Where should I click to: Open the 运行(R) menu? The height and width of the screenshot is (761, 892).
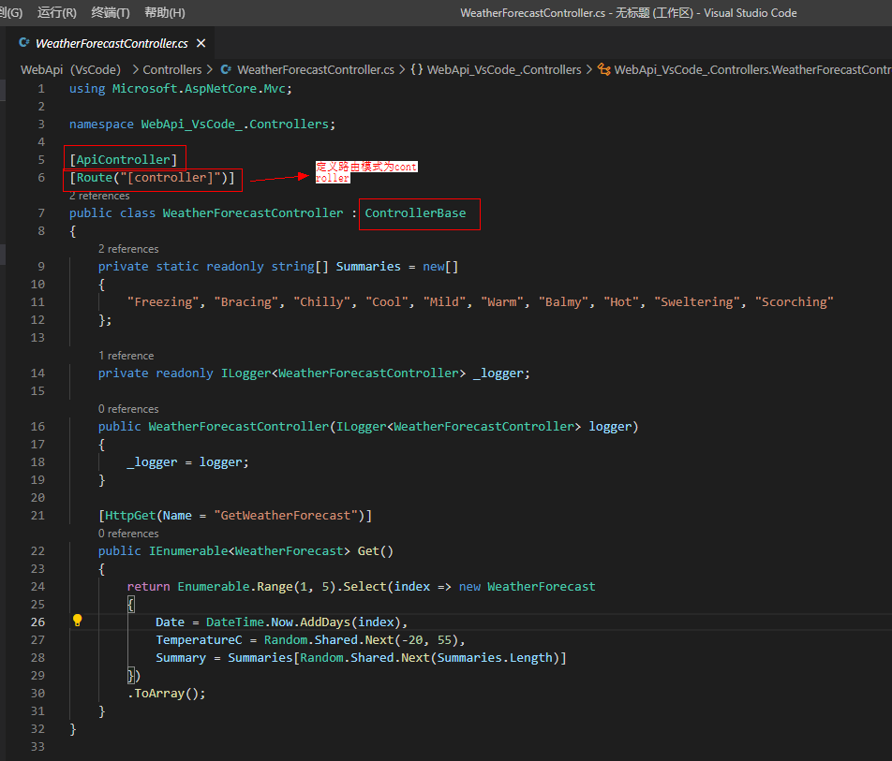[58, 13]
